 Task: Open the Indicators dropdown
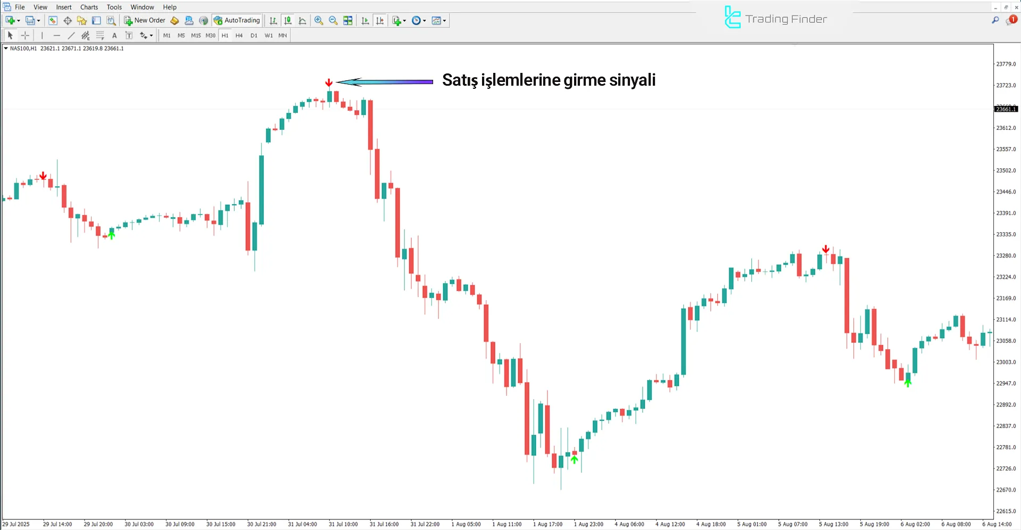click(398, 20)
